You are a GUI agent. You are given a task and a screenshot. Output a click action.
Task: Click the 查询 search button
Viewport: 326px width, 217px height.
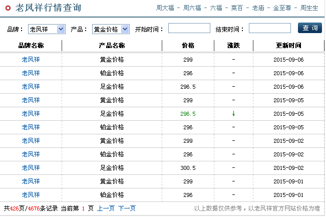point(310,28)
